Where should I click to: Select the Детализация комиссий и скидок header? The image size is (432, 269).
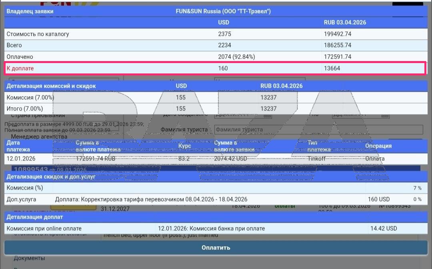pos(51,86)
